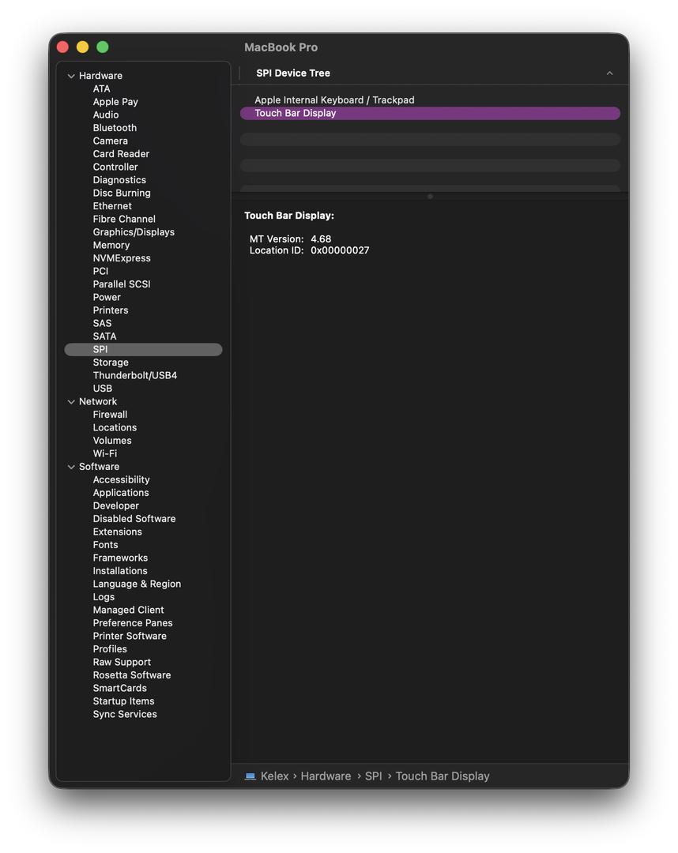
Task: Select Apple Internal Keyboard / Trackpad row
Action: coord(334,100)
